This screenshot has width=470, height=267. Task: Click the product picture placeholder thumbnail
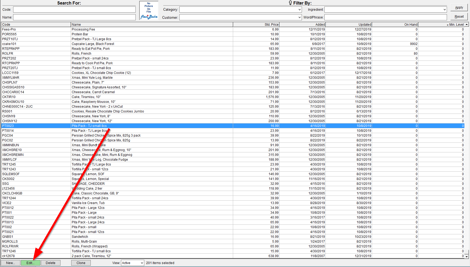click(x=149, y=10)
